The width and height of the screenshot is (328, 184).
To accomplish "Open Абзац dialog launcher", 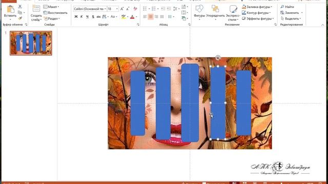I will click(x=189, y=25).
